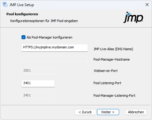Cancel setup with Abbrechen button
Image resolution: width=152 pixels, height=120 pixels.
(136, 112)
